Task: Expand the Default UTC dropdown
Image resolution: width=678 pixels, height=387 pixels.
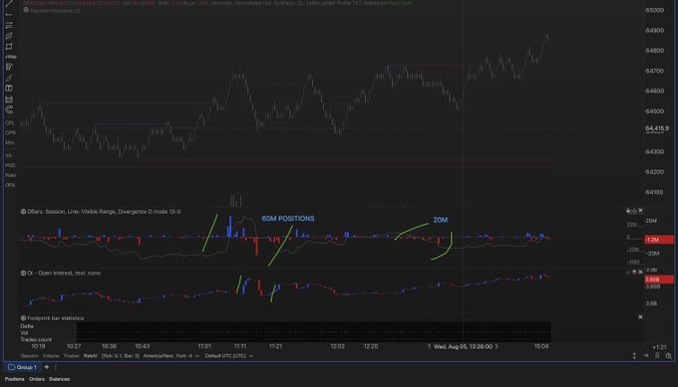Action: pos(228,356)
